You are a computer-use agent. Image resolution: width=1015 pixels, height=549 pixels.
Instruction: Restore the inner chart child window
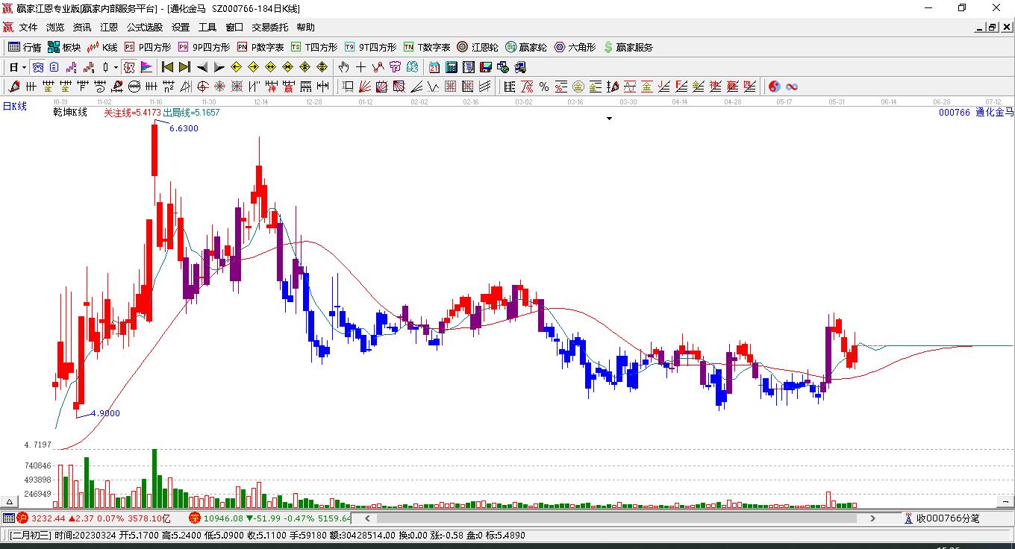click(x=993, y=28)
